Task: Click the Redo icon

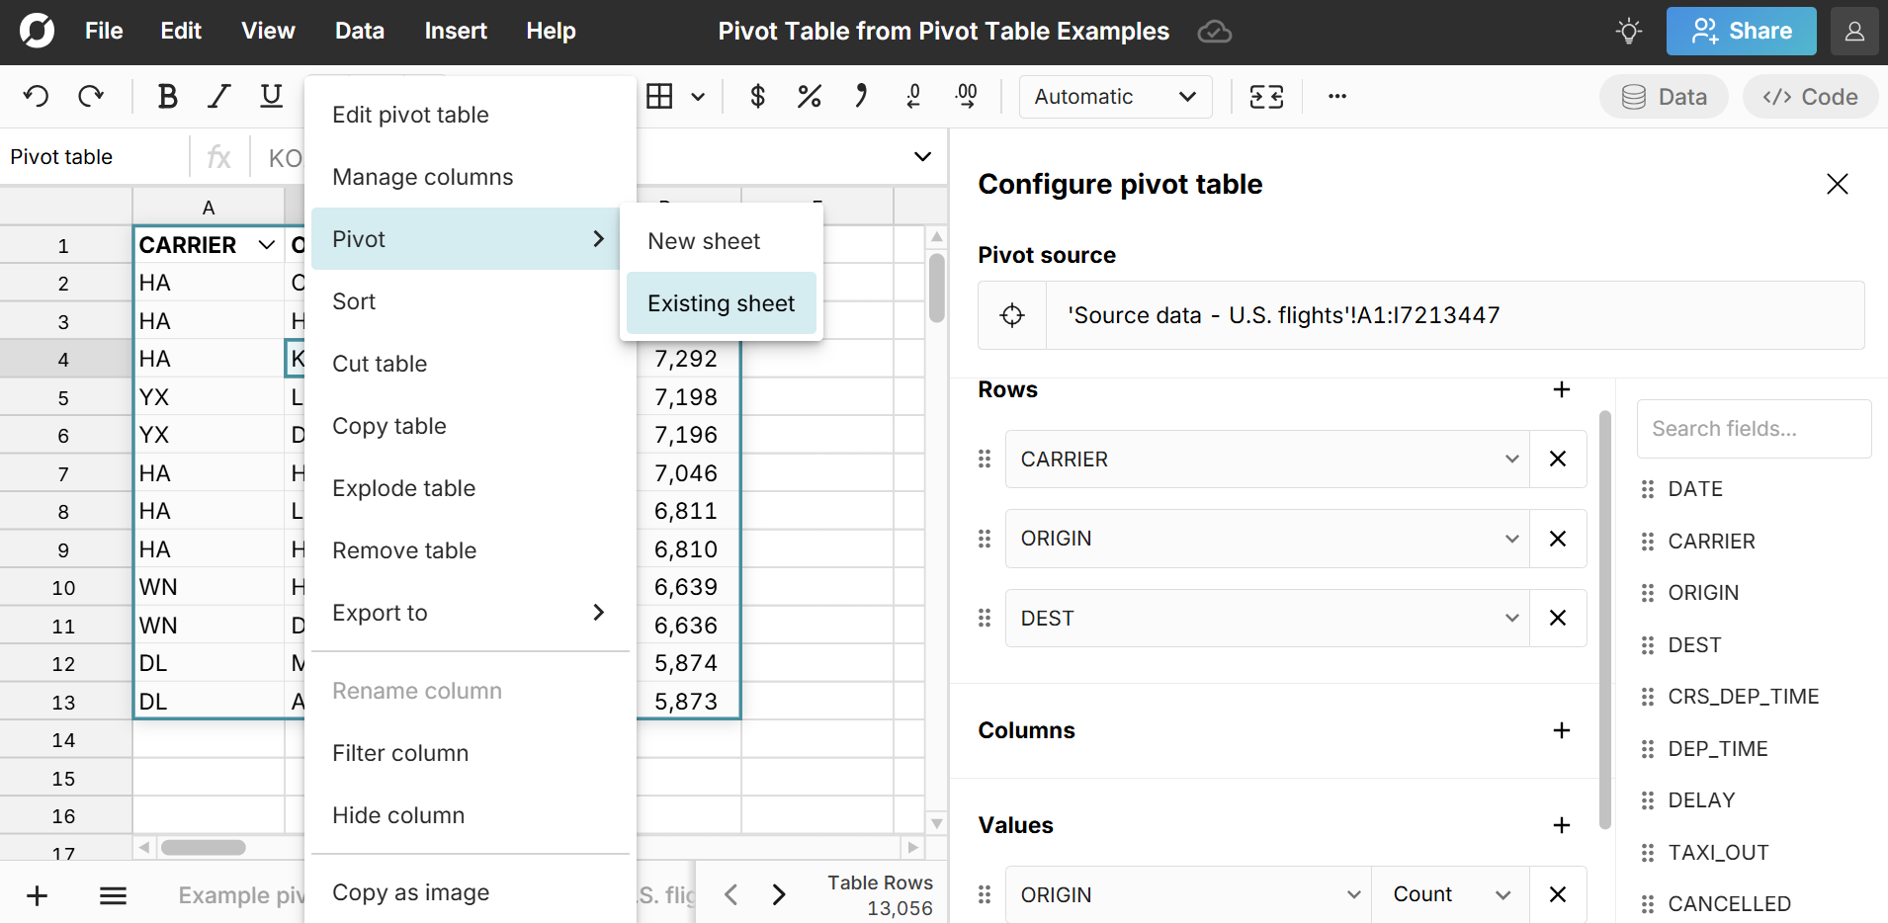Action: tap(91, 96)
